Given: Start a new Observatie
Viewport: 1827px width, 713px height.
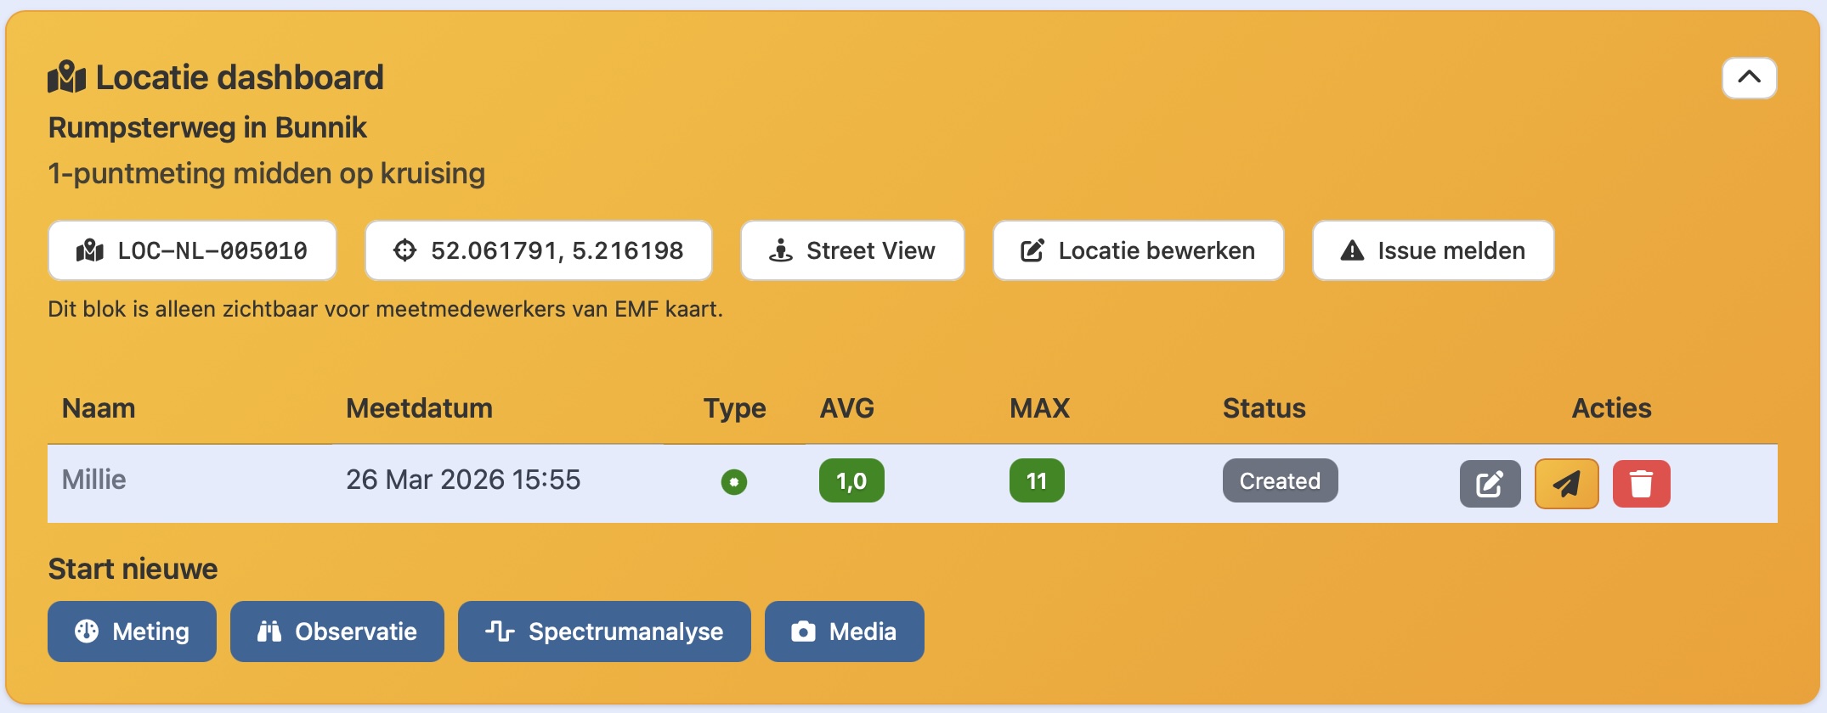Looking at the screenshot, I should (x=337, y=632).
